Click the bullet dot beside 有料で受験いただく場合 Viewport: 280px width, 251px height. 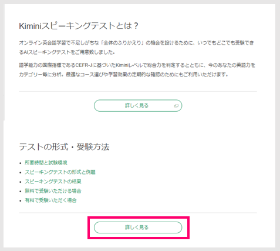(21, 200)
